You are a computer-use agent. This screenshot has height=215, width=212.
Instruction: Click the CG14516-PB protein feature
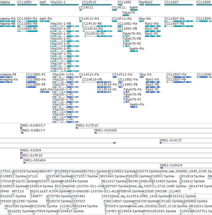pos(97,82)
